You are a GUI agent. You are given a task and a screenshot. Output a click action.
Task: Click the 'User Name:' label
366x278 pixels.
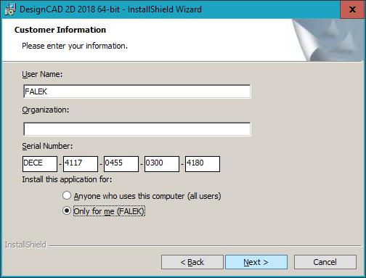[42, 74]
